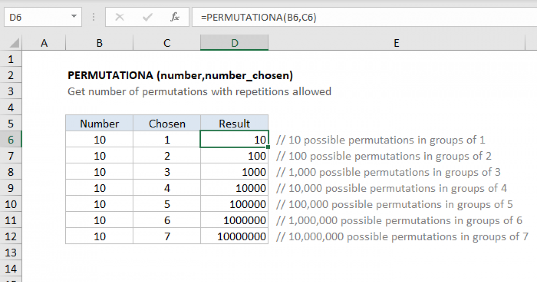Select cell B7 containing 10
The image size is (537, 282).
99,155
